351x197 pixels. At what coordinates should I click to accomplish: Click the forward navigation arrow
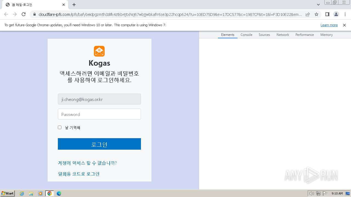pyautogui.click(x=15, y=14)
